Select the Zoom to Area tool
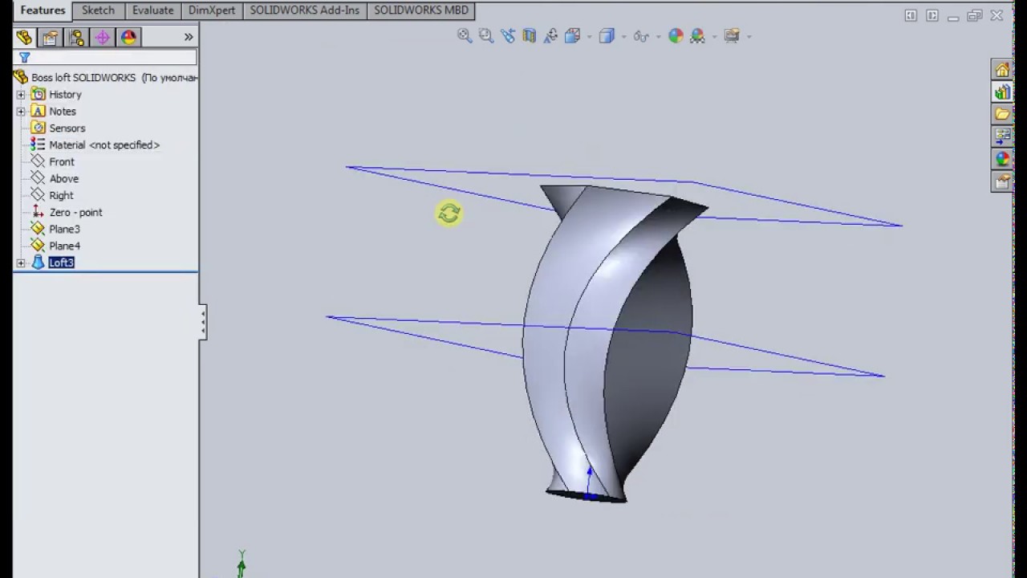 [486, 35]
